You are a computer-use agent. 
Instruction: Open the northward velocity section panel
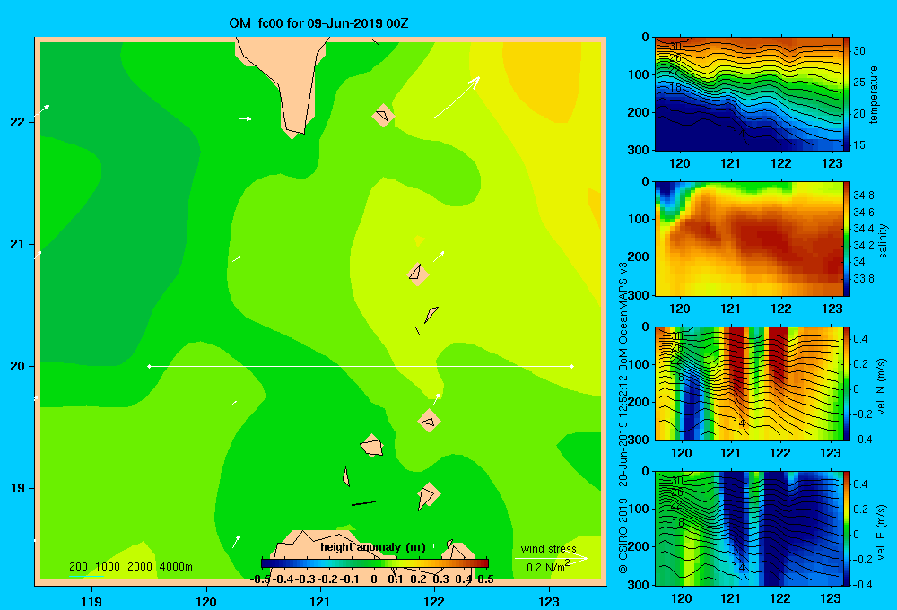pyautogui.click(x=749, y=383)
